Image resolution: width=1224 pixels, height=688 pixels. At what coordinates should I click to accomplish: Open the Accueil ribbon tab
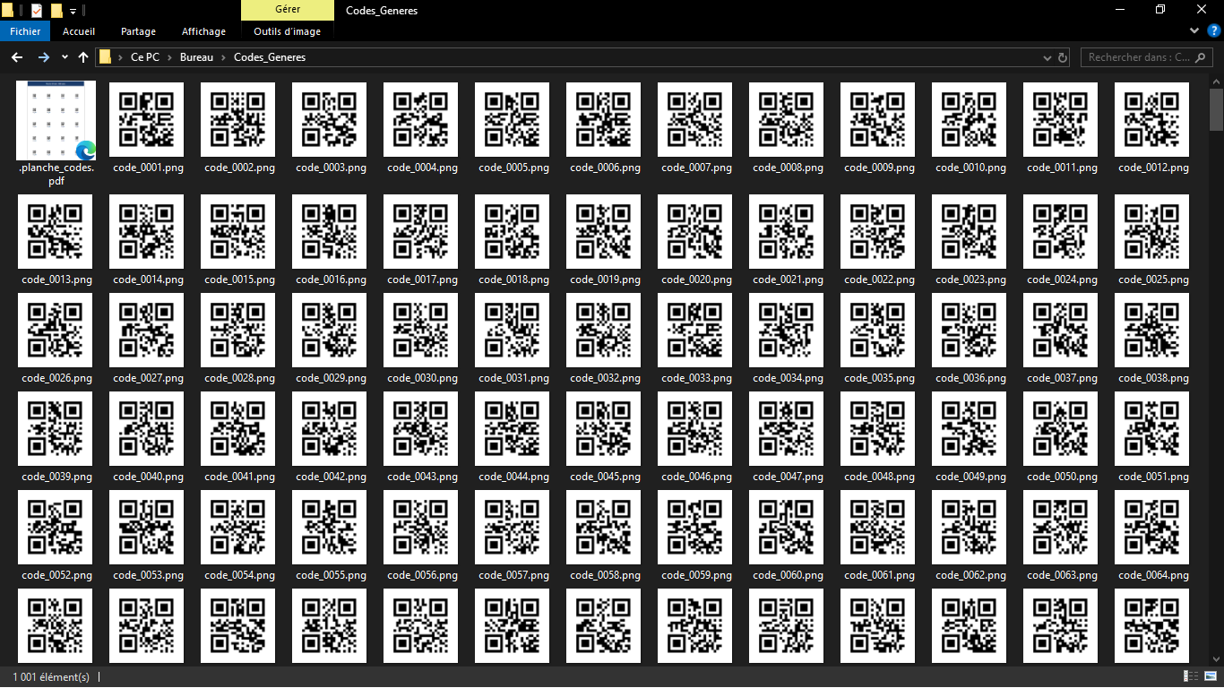(79, 31)
